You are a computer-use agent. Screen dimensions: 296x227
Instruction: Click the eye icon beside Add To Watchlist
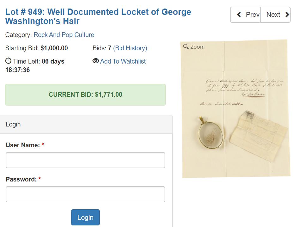(x=96, y=61)
